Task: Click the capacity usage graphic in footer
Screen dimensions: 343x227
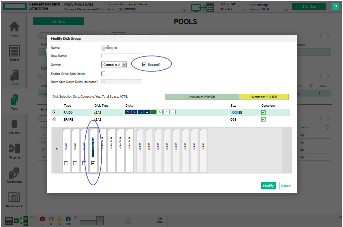Action: 92,220
